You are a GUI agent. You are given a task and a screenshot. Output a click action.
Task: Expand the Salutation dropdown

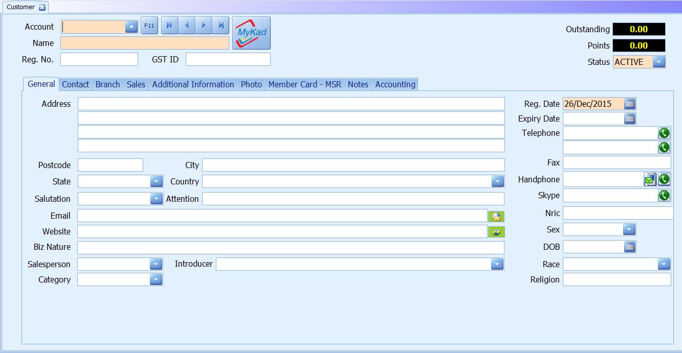(x=157, y=199)
